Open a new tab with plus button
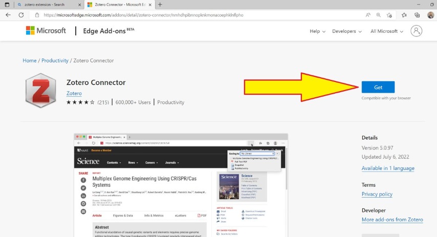Screen dimensions: 437x237 point(160,5)
